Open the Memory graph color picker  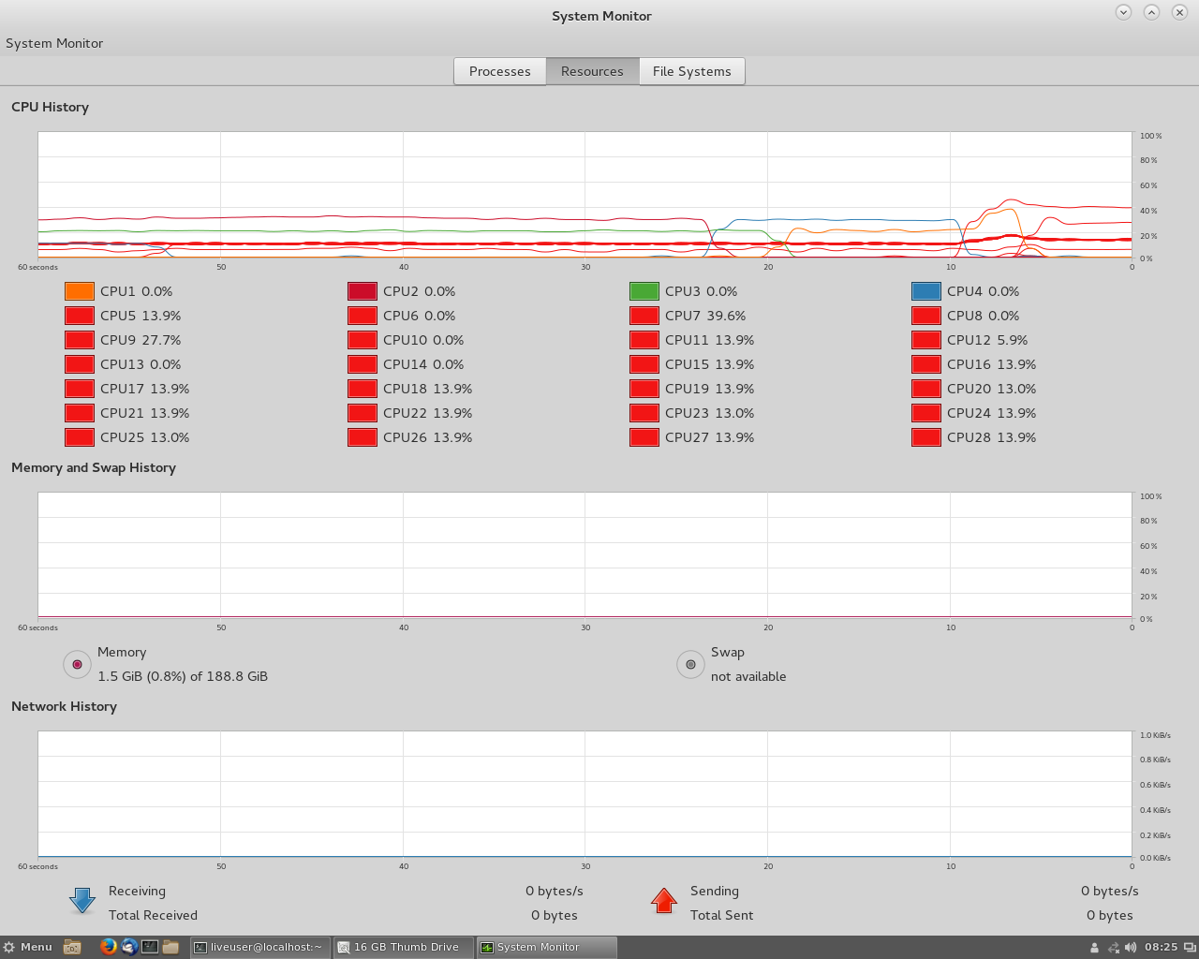[x=77, y=664]
